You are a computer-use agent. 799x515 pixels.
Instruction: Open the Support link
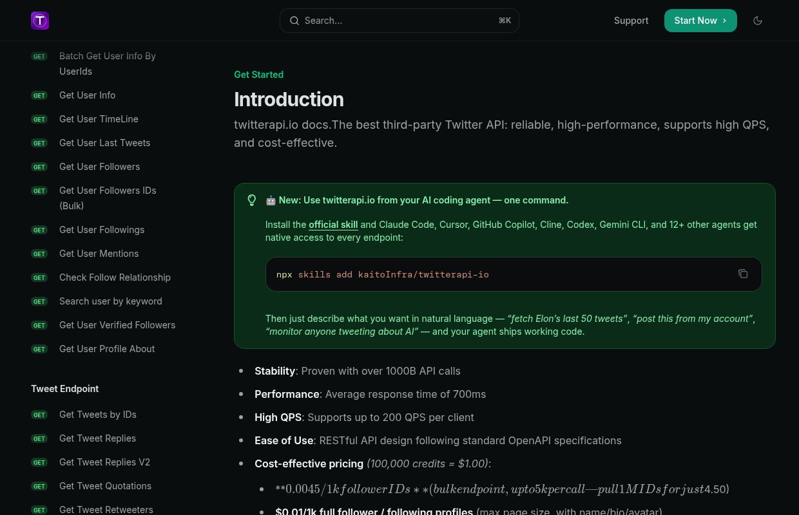tap(631, 21)
